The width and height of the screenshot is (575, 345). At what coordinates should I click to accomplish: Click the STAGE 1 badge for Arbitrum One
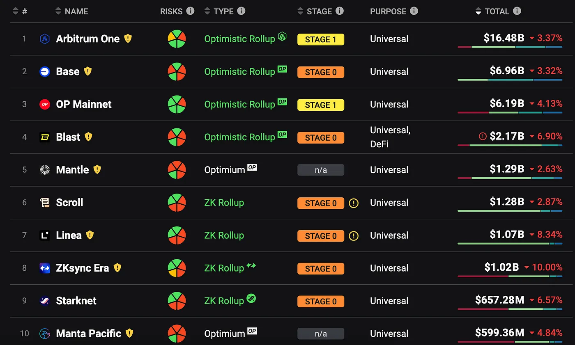tap(320, 39)
